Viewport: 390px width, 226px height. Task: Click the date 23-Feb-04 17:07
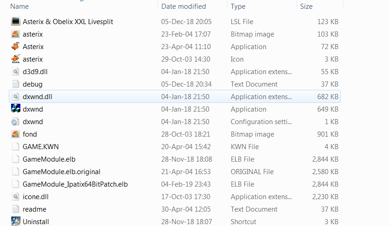186,34
